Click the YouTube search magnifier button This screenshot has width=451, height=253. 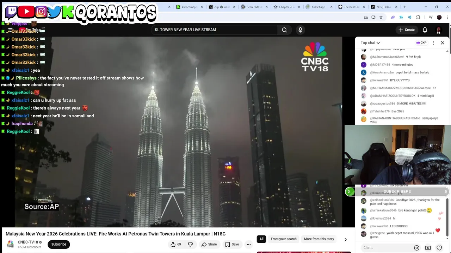click(x=284, y=30)
